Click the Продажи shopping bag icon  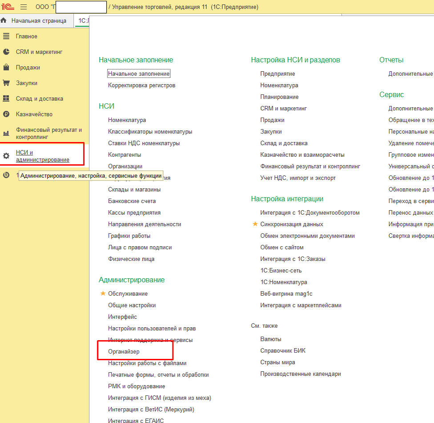point(6,67)
